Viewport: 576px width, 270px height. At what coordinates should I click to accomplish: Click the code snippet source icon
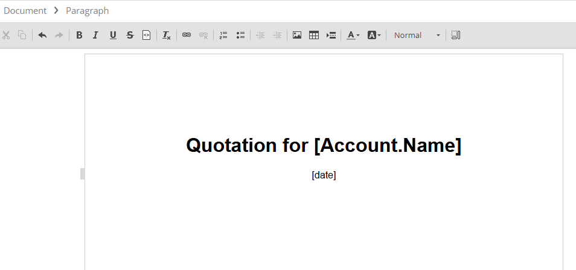(x=146, y=36)
